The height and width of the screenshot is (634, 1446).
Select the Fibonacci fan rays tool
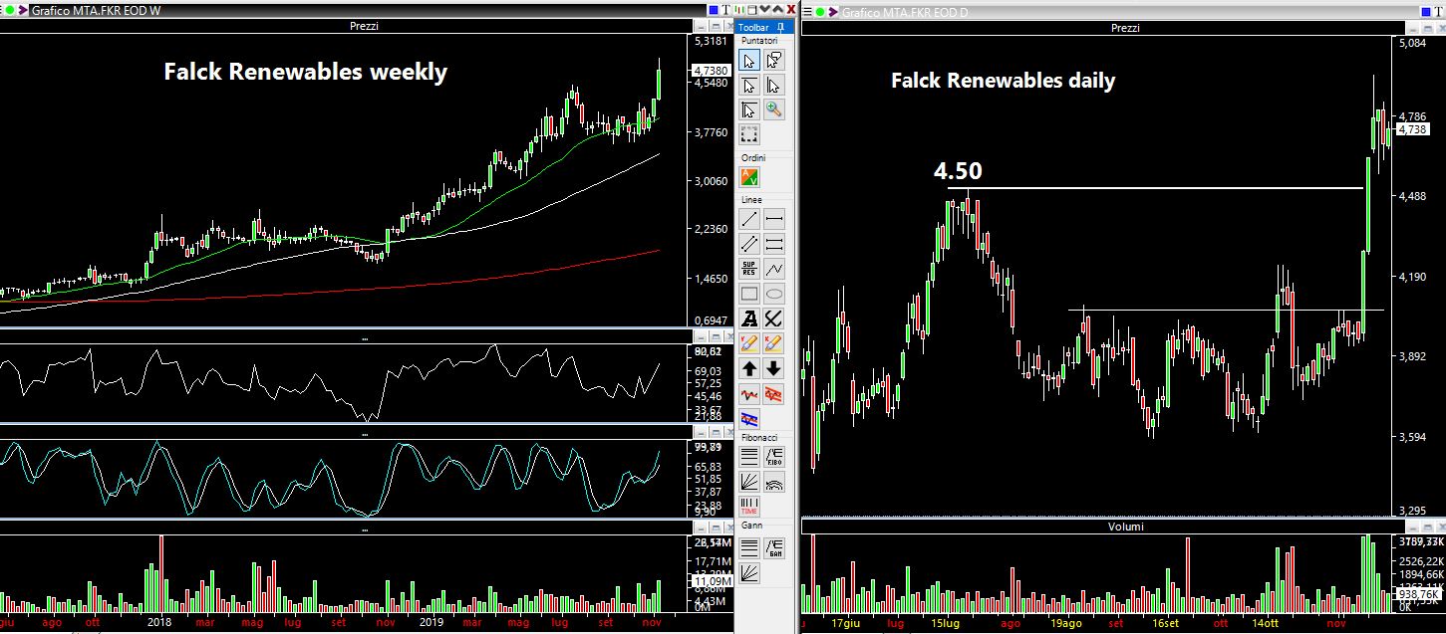click(x=749, y=482)
